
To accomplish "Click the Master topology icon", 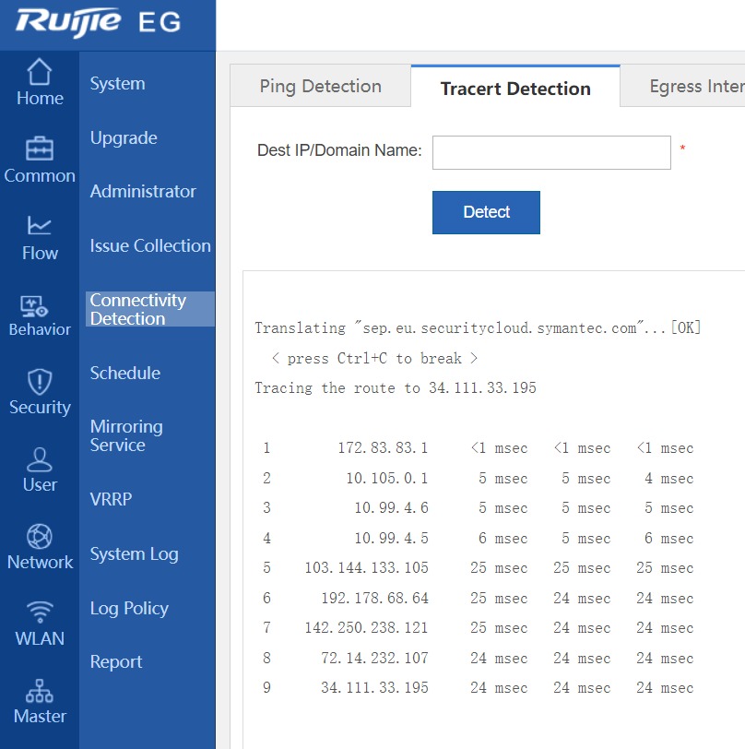I will click(39, 691).
